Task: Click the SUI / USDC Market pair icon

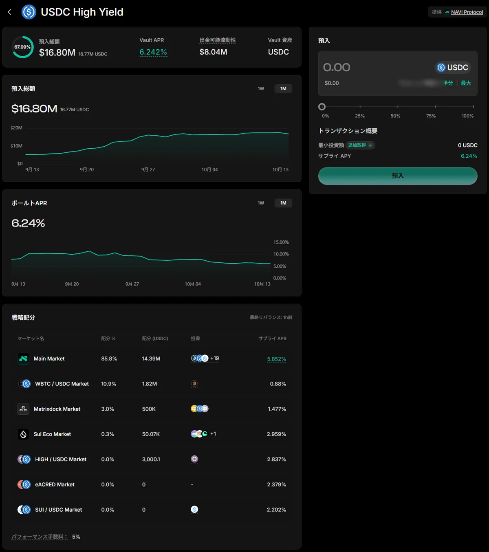Action: tap(24, 510)
